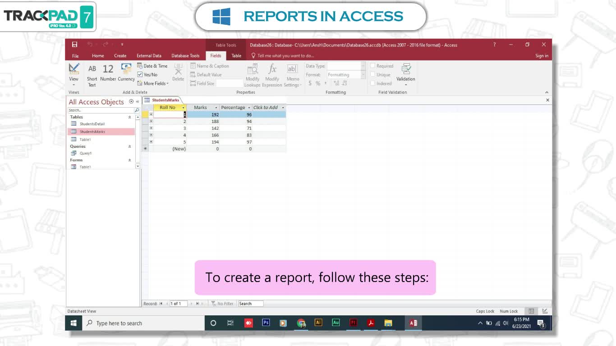616x346 pixels.
Task: Open Audition from the taskbar
Action: 336,323
